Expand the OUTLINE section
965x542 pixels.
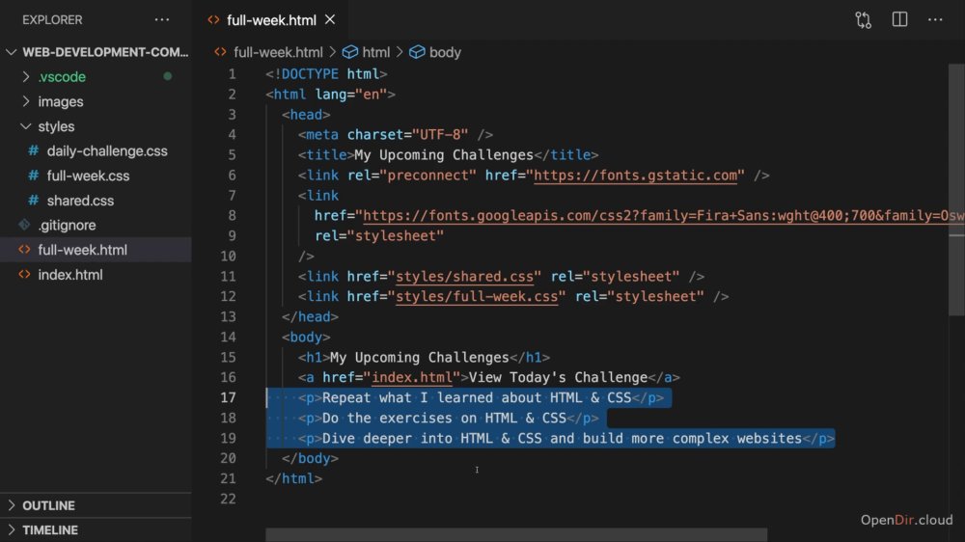pos(11,505)
